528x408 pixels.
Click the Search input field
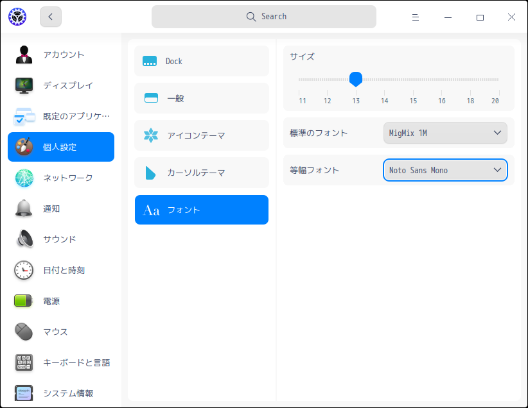tap(263, 17)
